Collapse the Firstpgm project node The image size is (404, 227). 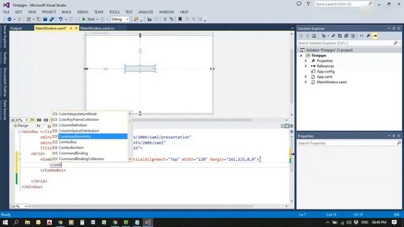click(x=301, y=55)
